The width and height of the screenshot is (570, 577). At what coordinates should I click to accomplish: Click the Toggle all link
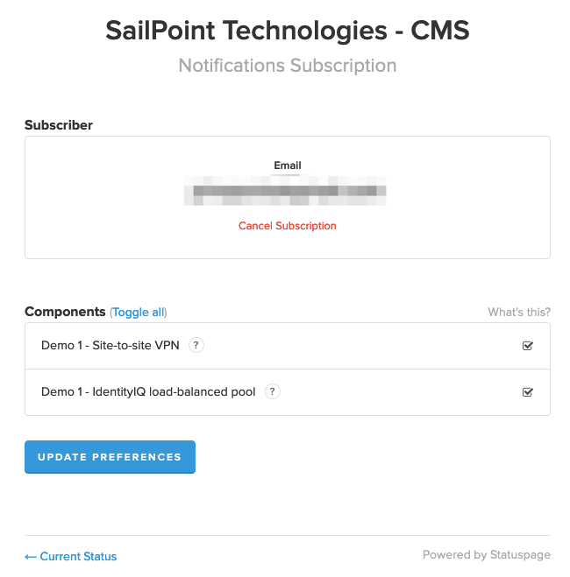139,312
